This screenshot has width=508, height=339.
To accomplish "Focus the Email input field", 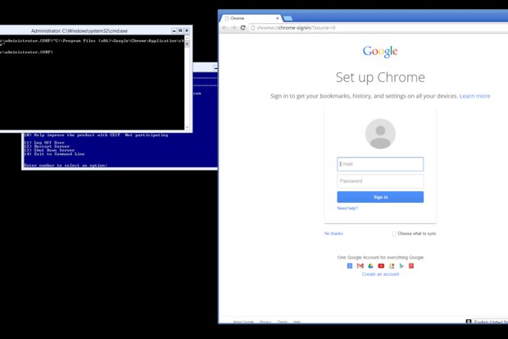I will pyautogui.click(x=380, y=164).
